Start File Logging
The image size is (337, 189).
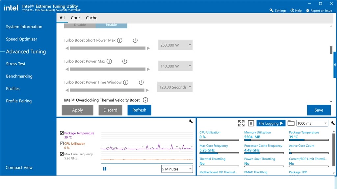pos(271,123)
